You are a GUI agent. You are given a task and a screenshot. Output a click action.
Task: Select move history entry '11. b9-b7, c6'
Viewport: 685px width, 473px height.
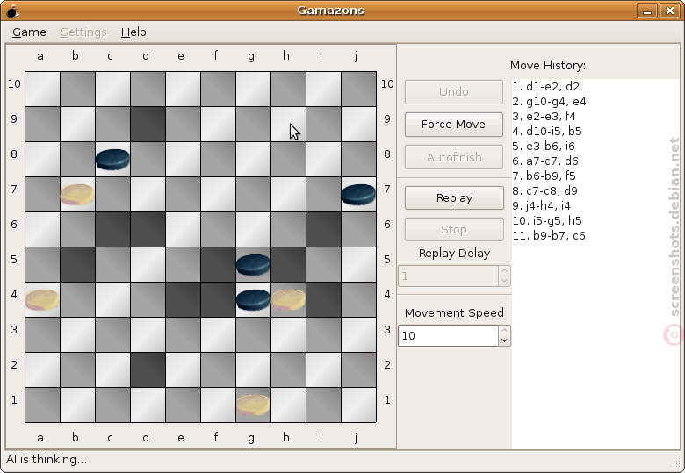coord(549,236)
